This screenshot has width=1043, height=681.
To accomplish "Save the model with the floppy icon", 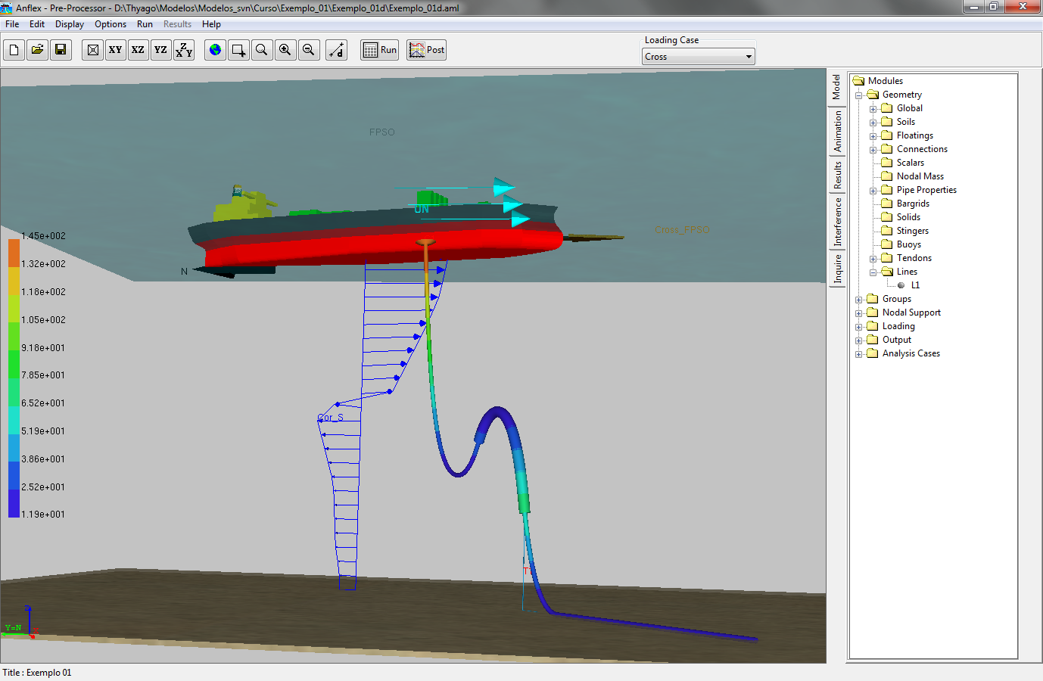I will pos(61,50).
